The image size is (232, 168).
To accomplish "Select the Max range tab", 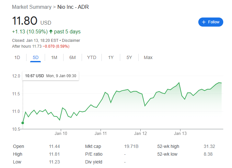I will tap(148, 57).
